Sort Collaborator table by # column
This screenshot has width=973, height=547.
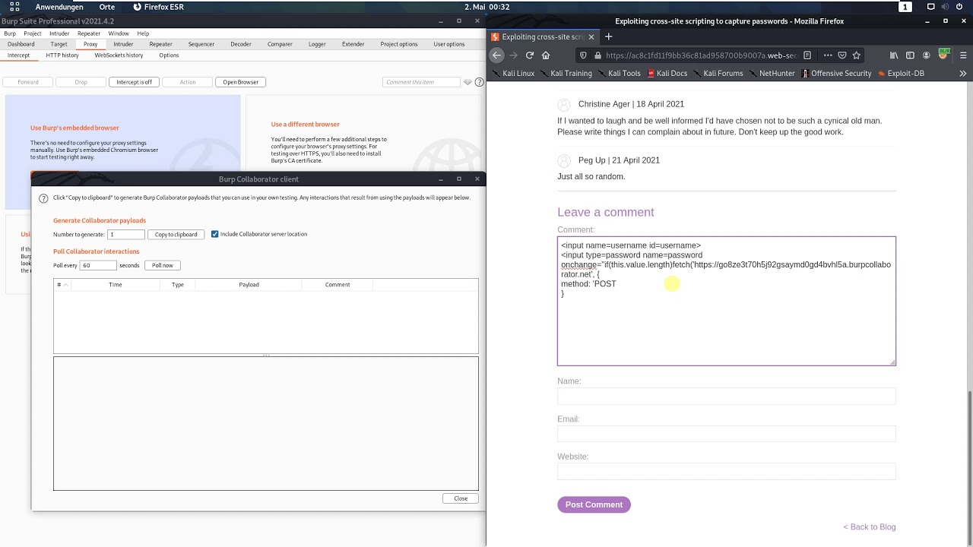click(x=62, y=285)
